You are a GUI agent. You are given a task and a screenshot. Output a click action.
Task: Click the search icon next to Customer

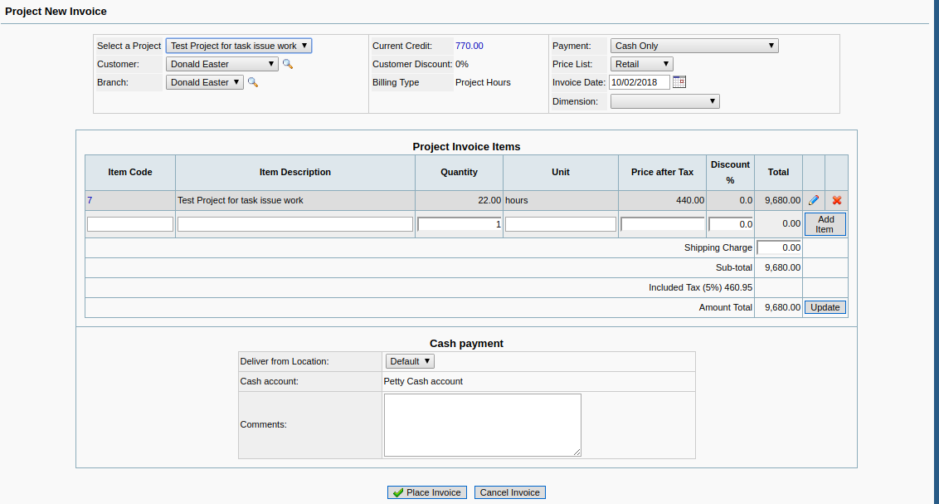click(x=288, y=64)
